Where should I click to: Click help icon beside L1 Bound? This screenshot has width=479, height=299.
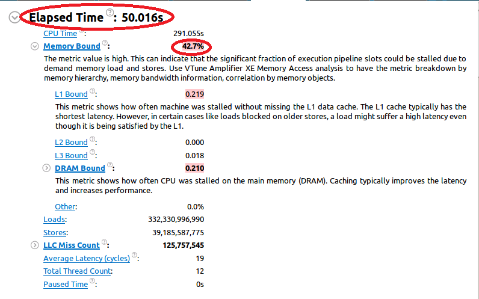[x=92, y=91]
